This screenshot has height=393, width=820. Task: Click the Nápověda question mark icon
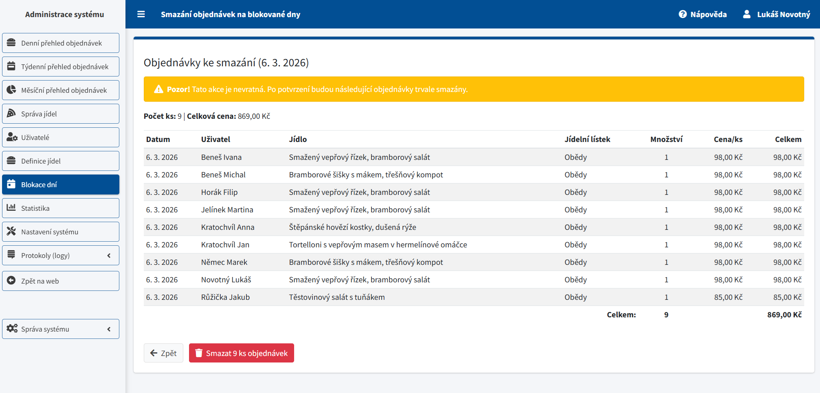coord(683,14)
